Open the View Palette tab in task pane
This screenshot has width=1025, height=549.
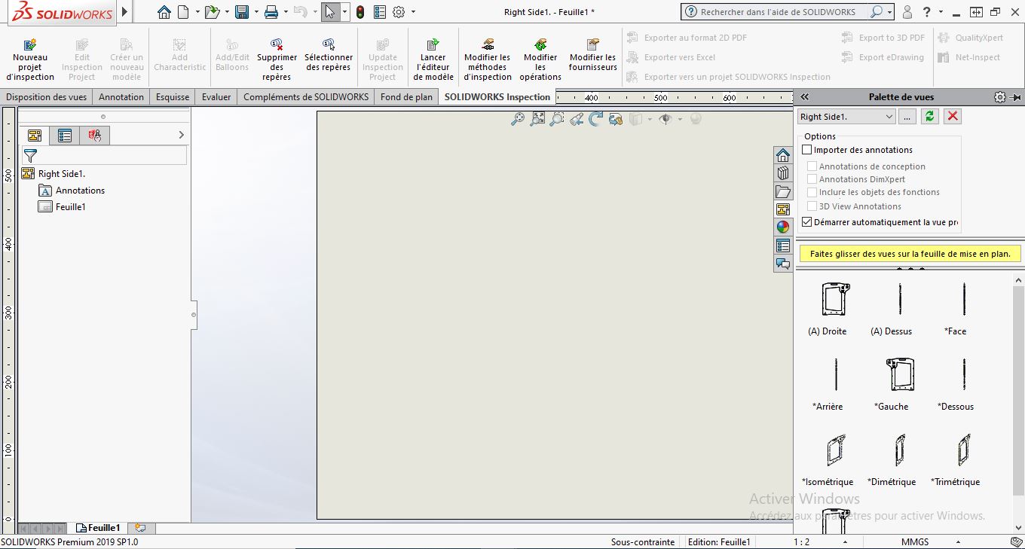coord(783,209)
